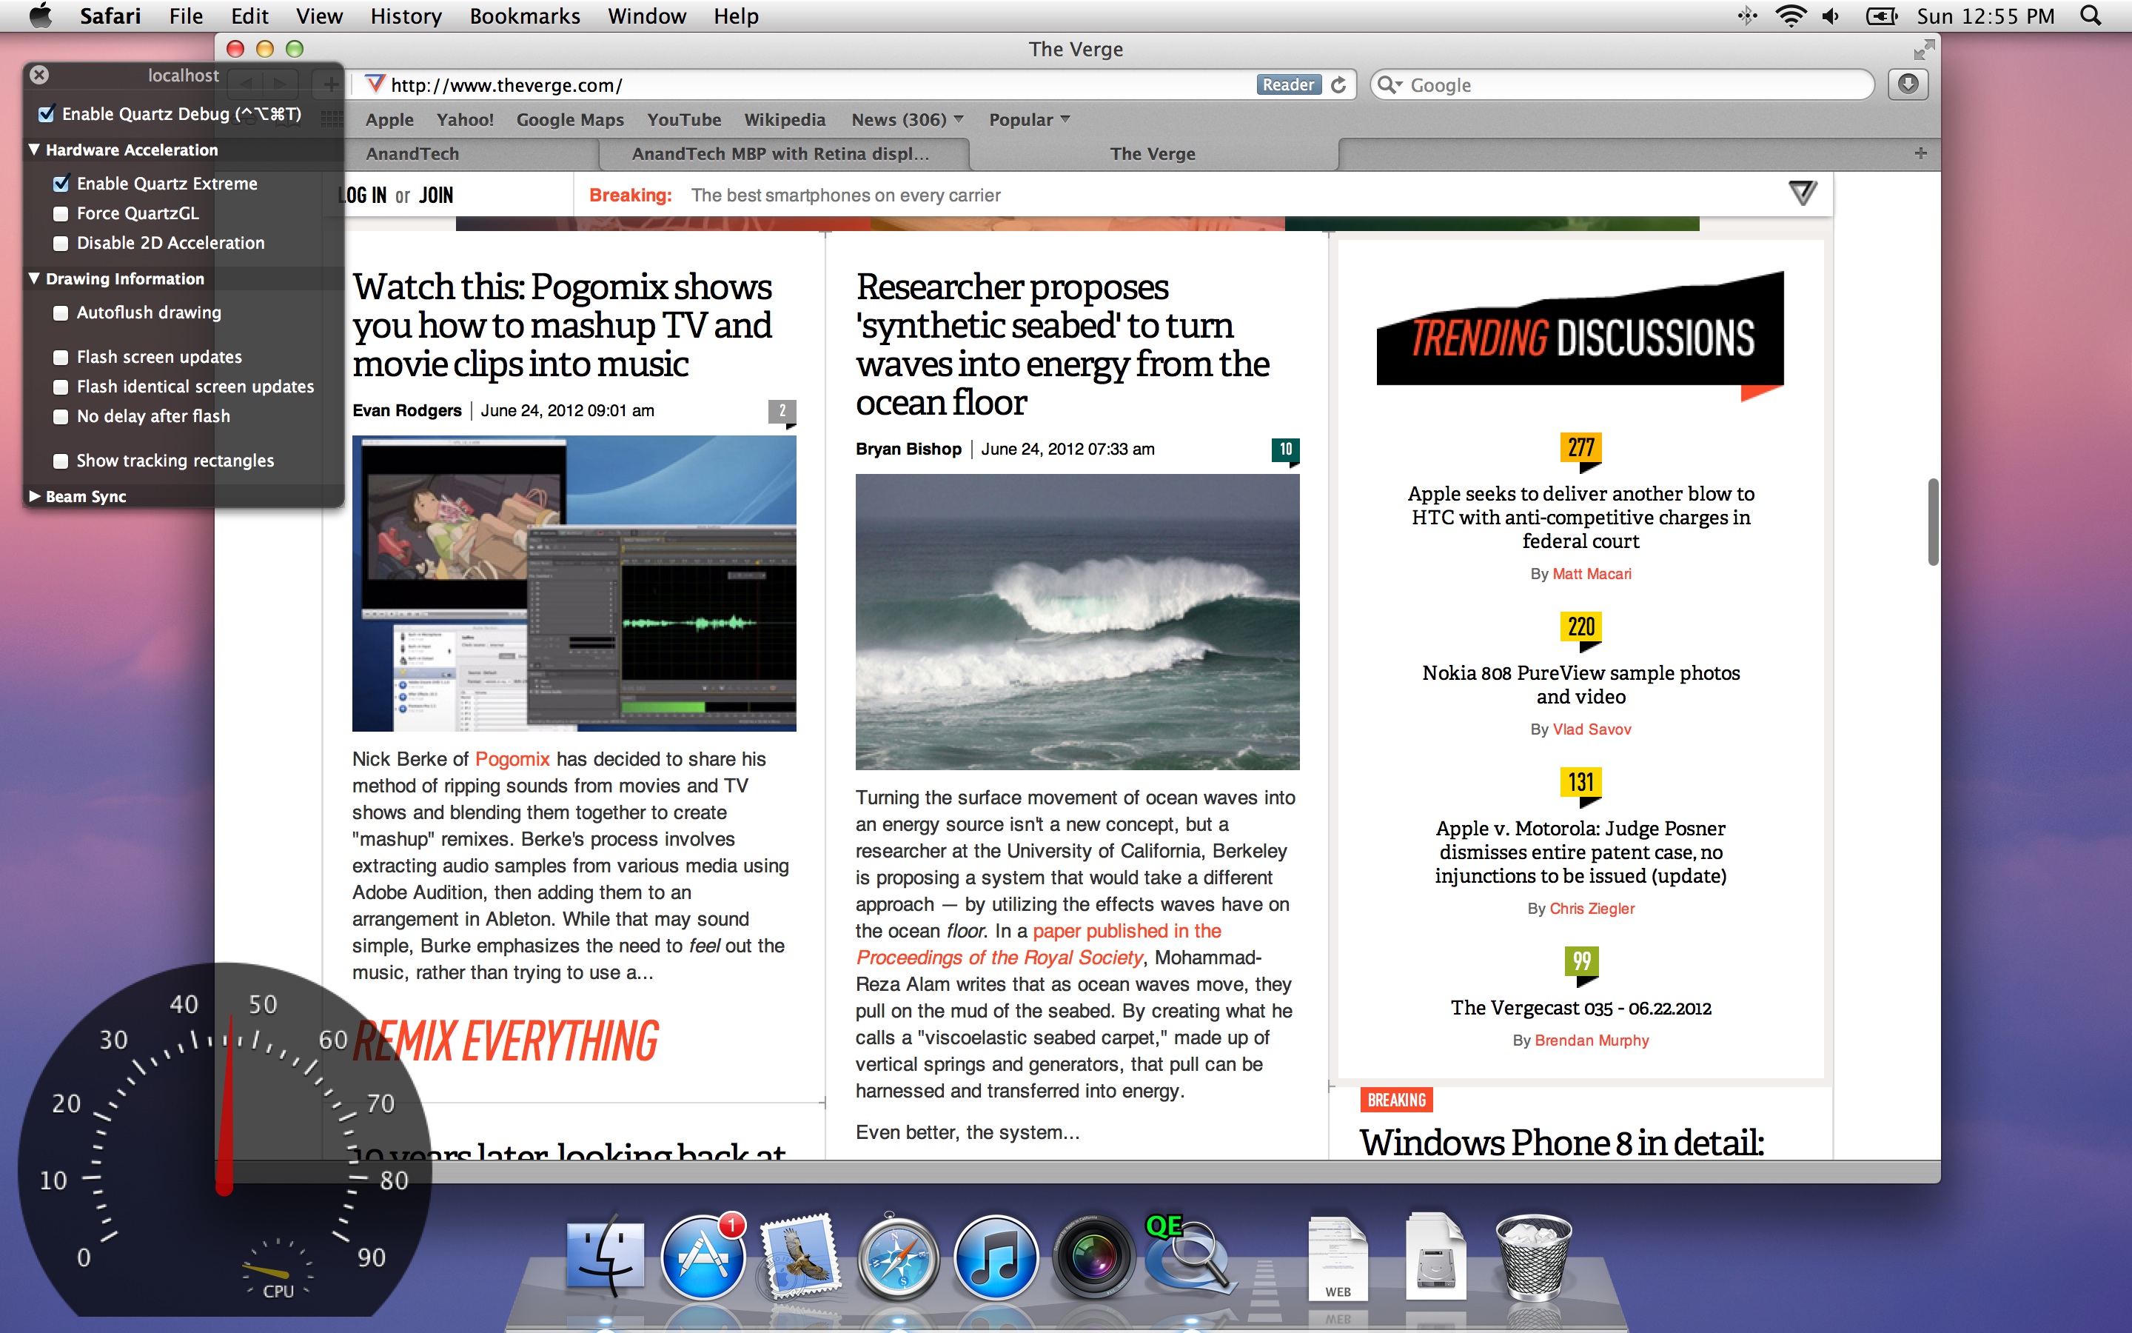This screenshot has height=1333, width=2132.
Task: Collapse Hardware Acceleration section
Action: 34,150
